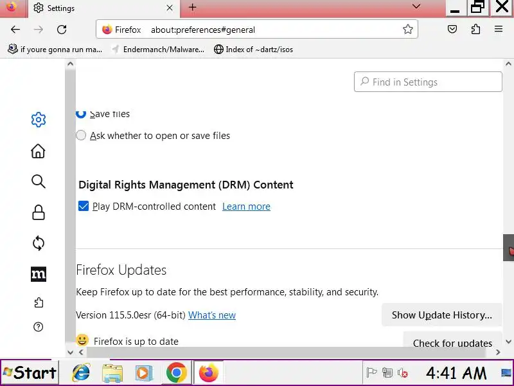Close the Settings tab
Viewport: 514px width, 386px height.
pyautogui.click(x=170, y=8)
